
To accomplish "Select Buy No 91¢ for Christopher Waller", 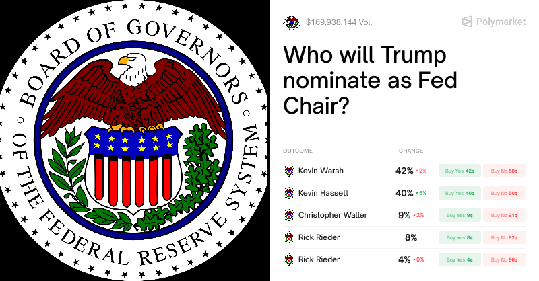I will click(504, 215).
